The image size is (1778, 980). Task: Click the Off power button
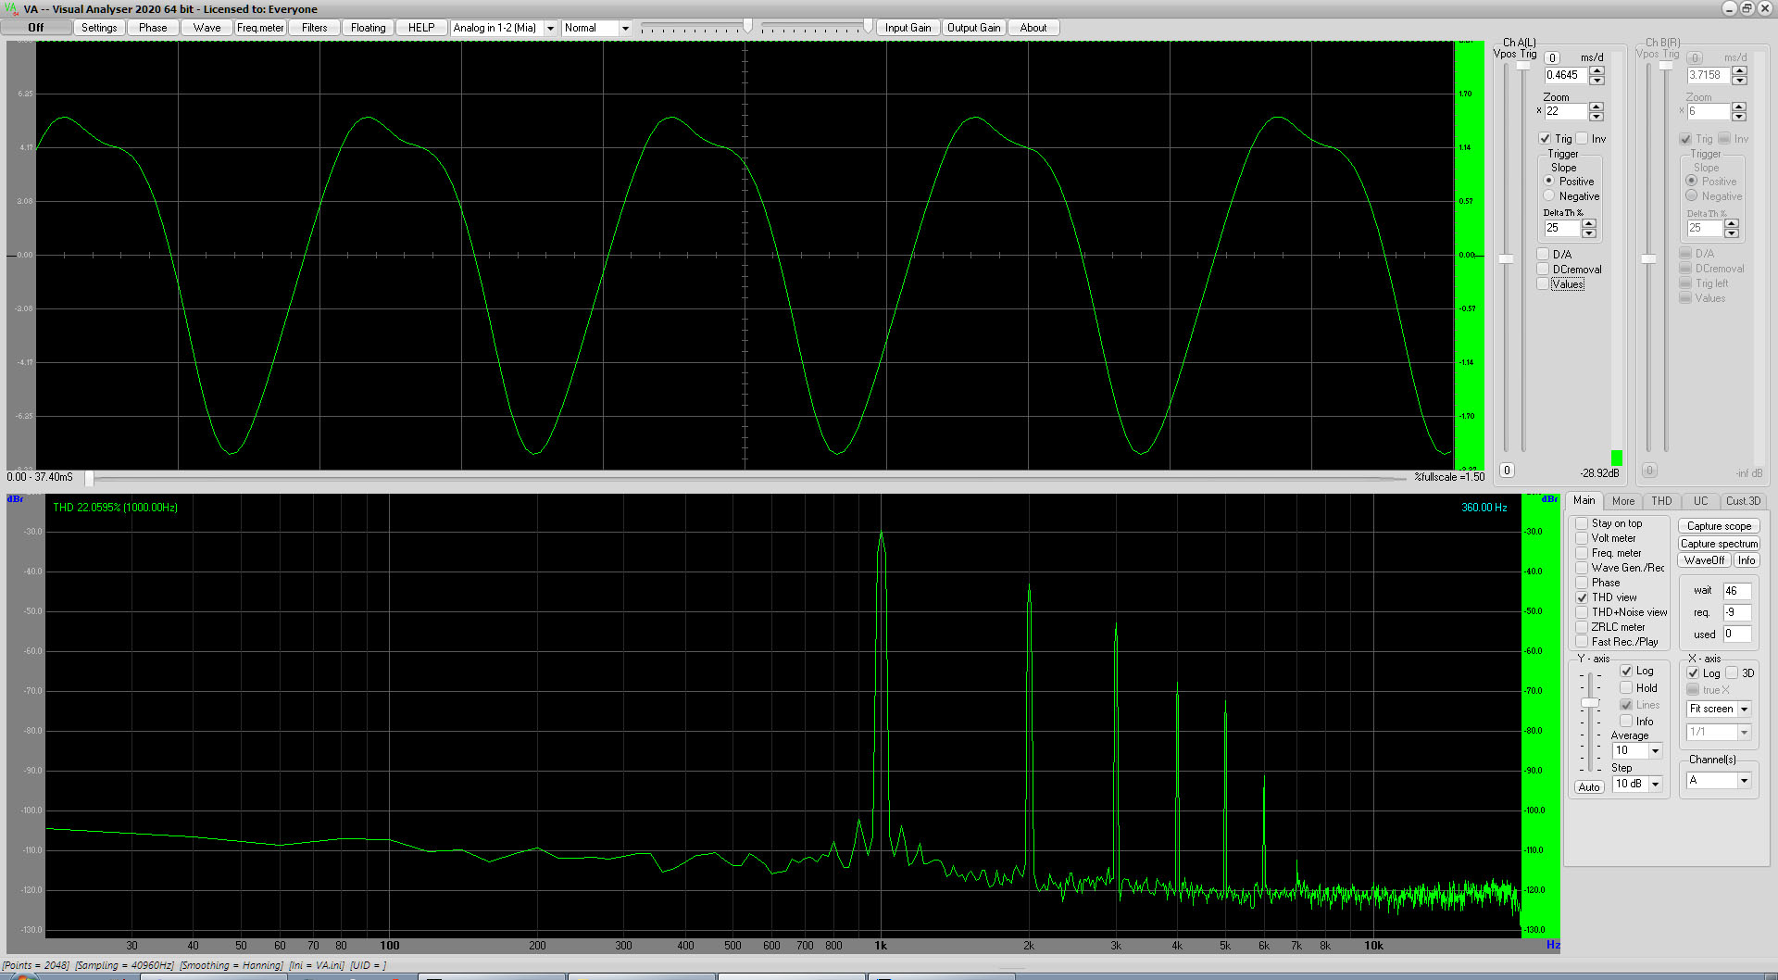pyautogui.click(x=36, y=28)
